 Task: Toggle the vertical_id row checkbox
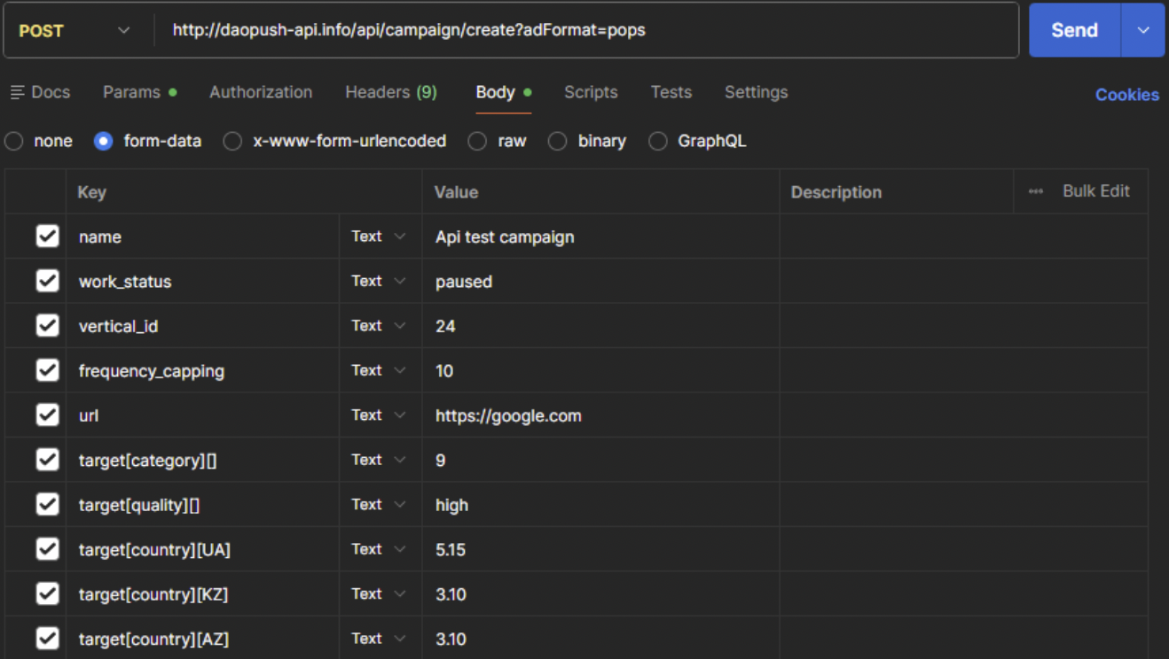[47, 326]
